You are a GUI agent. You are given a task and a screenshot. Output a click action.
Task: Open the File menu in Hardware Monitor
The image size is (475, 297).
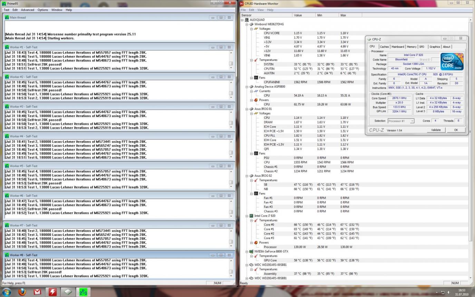point(243,10)
